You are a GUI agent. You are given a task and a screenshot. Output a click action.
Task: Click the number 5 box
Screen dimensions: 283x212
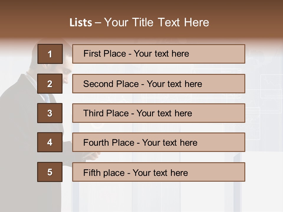[50, 172]
